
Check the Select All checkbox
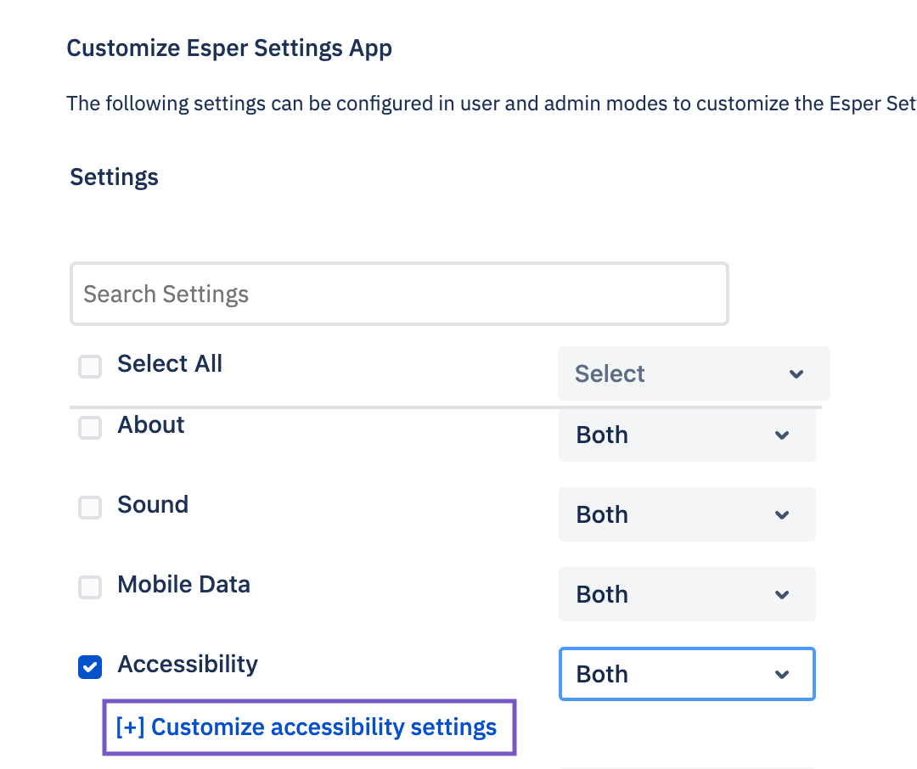click(x=89, y=367)
